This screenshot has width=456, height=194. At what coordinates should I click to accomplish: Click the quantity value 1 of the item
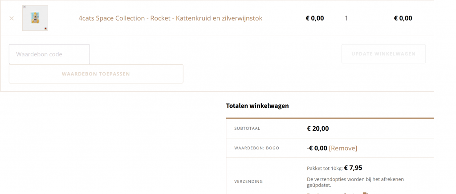coord(346,18)
